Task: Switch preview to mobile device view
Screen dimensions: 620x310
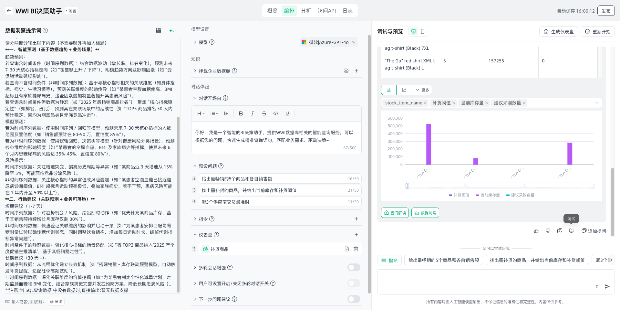Action: pyautogui.click(x=423, y=31)
